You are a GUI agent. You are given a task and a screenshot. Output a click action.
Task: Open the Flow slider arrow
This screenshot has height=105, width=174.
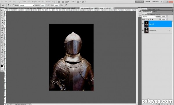tap(59, 5)
